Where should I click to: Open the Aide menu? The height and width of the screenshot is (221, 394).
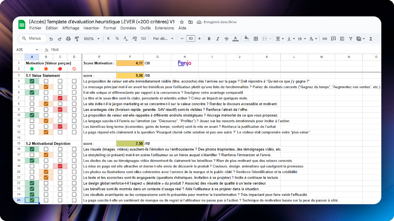[x=182, y=28]
